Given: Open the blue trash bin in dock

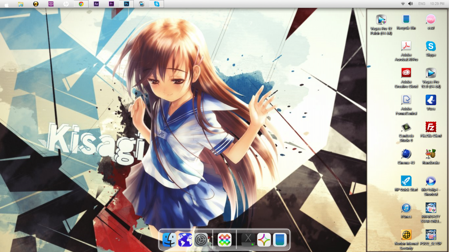Looking at the screenshot, I should point(280,239).
